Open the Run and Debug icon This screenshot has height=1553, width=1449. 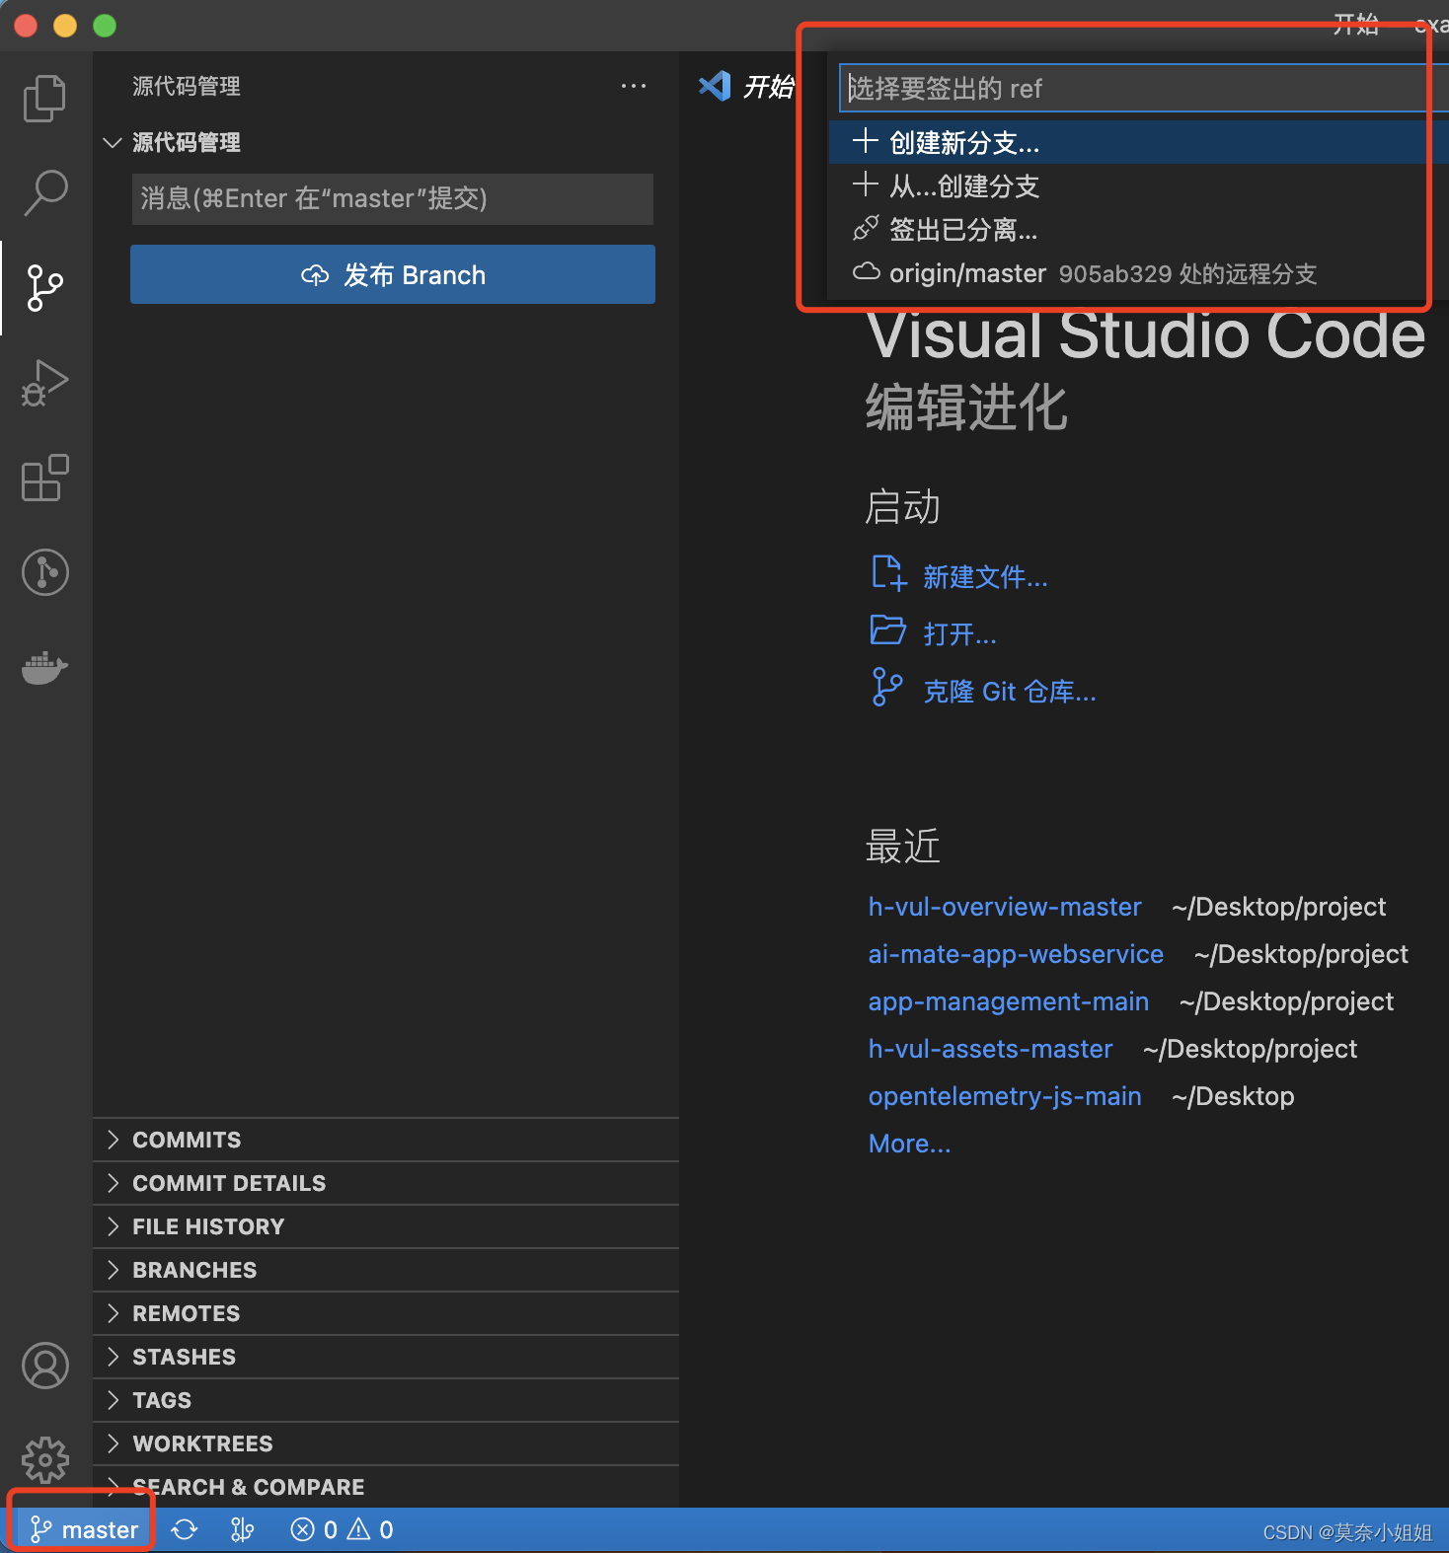(44, 383)
